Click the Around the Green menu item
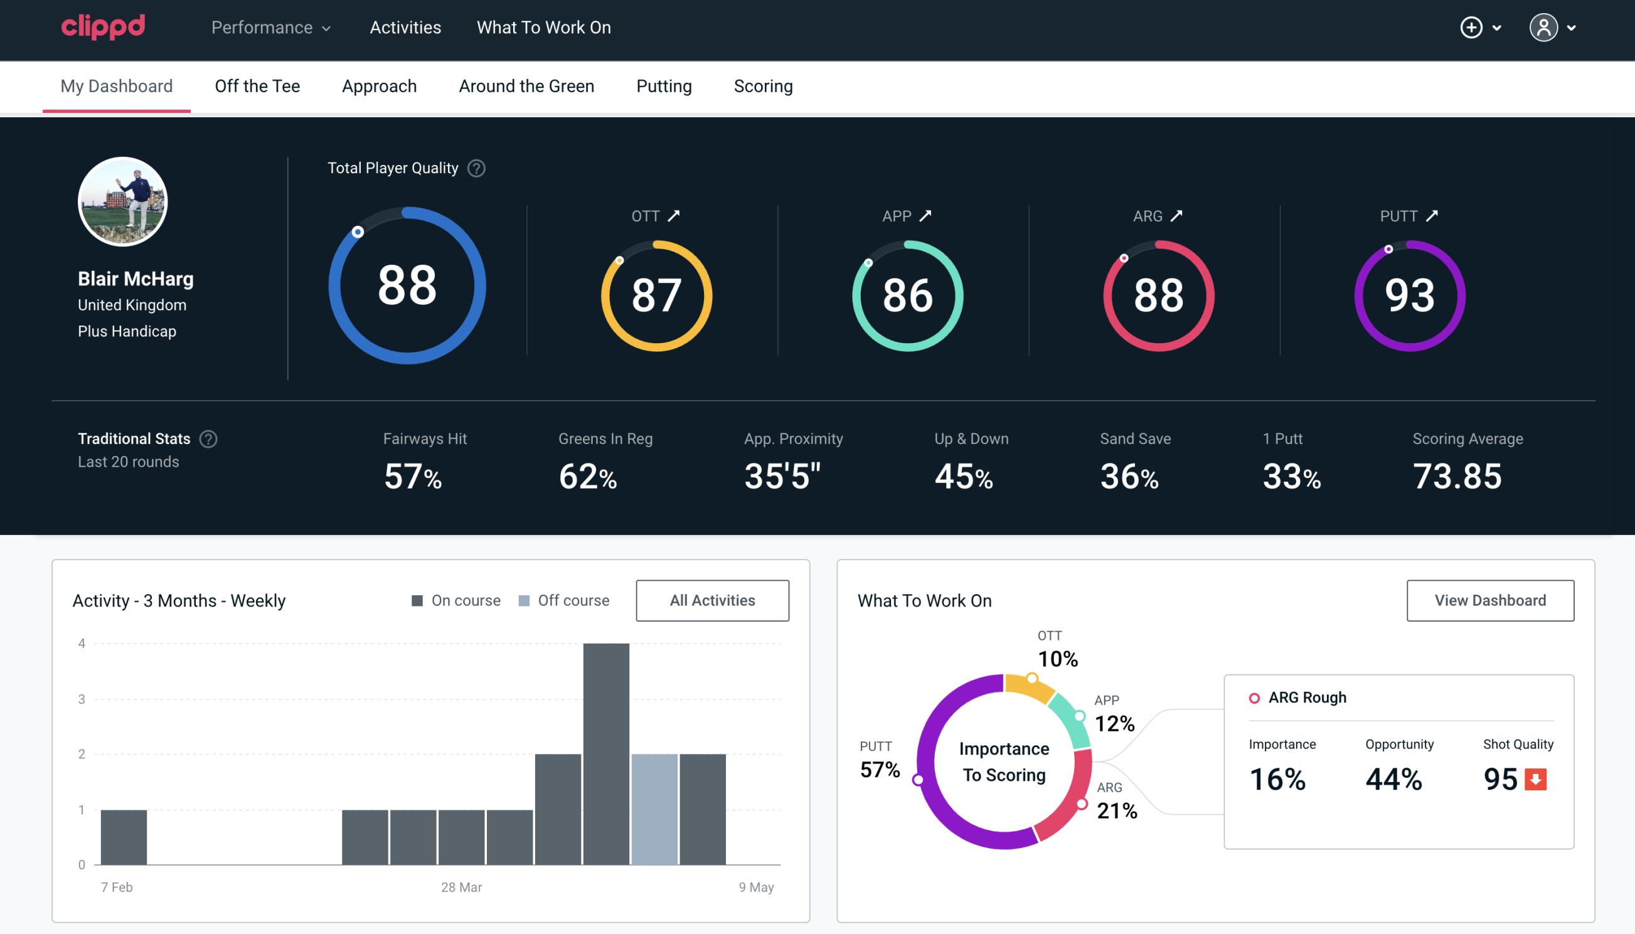Image resolution: width=1635 pixels, height=934 pixels. pos(526,85)
